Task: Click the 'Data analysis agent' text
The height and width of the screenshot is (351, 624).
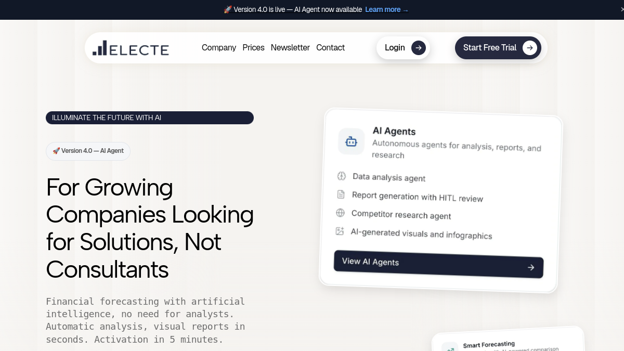Action: pyautogui.click(x=389, y=178)
